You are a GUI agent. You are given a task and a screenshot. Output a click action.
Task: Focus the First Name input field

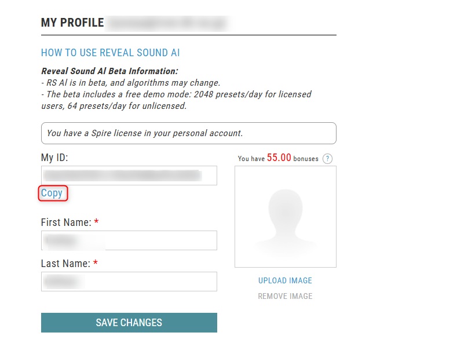pyautogui.click(x=129, y=240)
